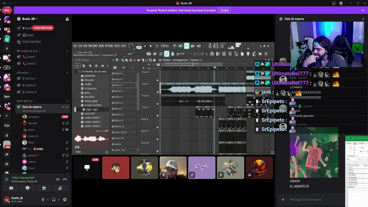368x207 pixels.
Task: Open FL Studio FILE menu in stream
Action: 75,46
